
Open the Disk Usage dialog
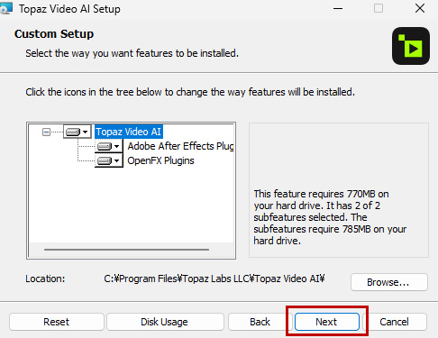(165, 322)
